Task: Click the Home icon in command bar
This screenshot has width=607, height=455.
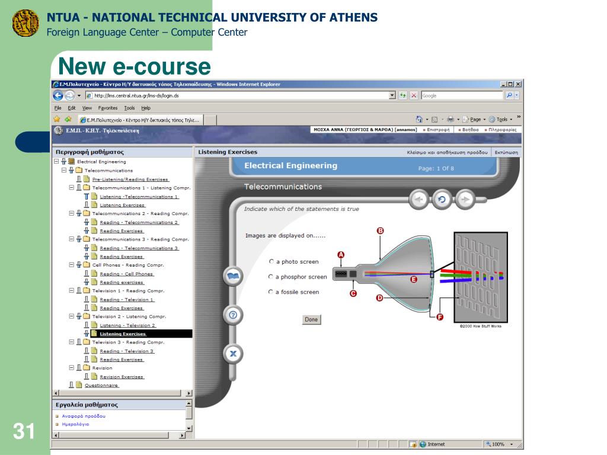Action: coord(419,119)
